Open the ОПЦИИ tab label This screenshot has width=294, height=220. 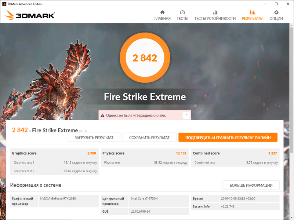pos(276,18)
